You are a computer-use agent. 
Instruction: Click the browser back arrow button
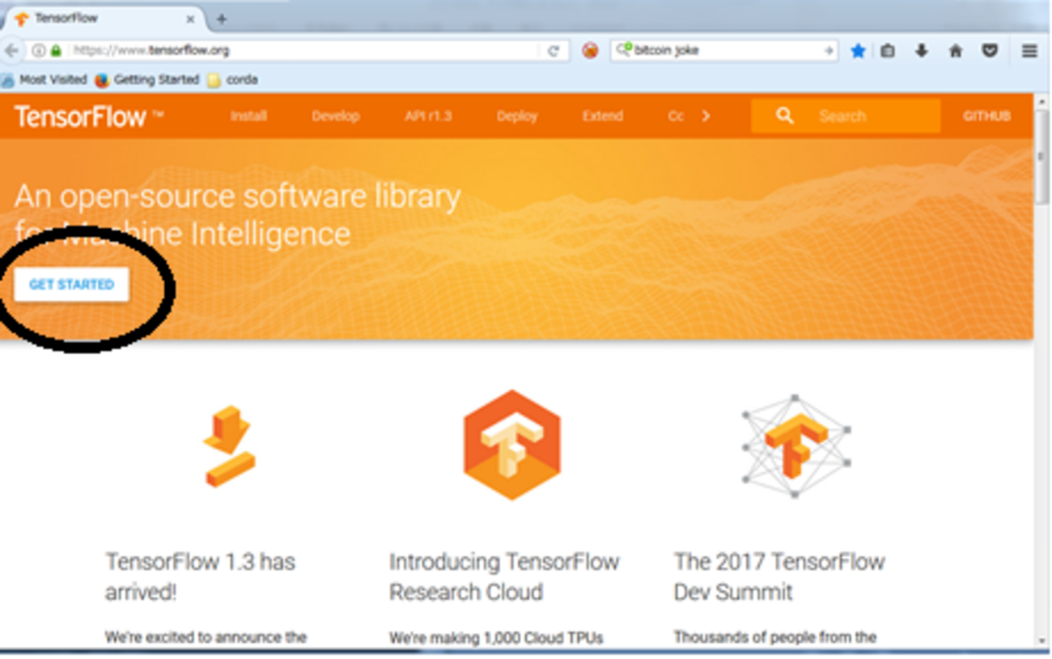(x=11, y=50)
